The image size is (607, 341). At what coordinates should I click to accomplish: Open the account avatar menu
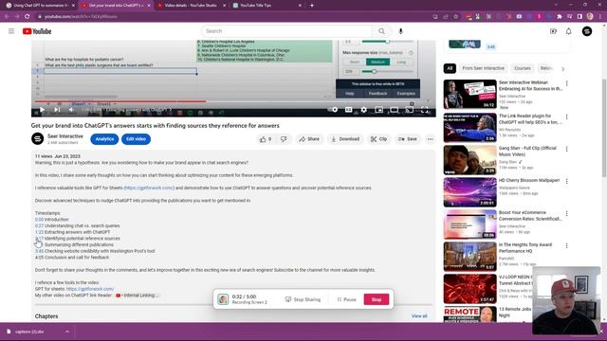point(587,31)
